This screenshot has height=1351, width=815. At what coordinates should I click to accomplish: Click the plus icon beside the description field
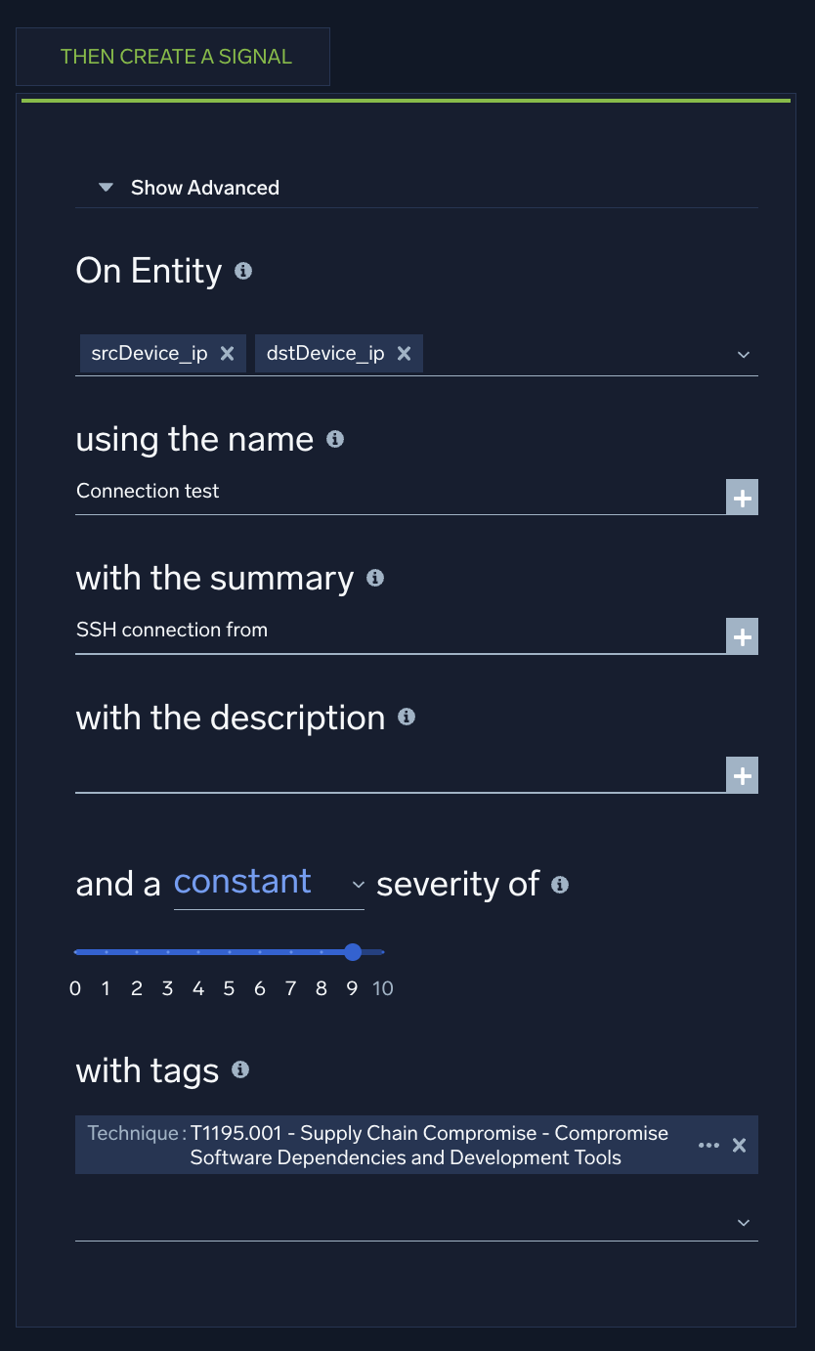pos(743,774)
